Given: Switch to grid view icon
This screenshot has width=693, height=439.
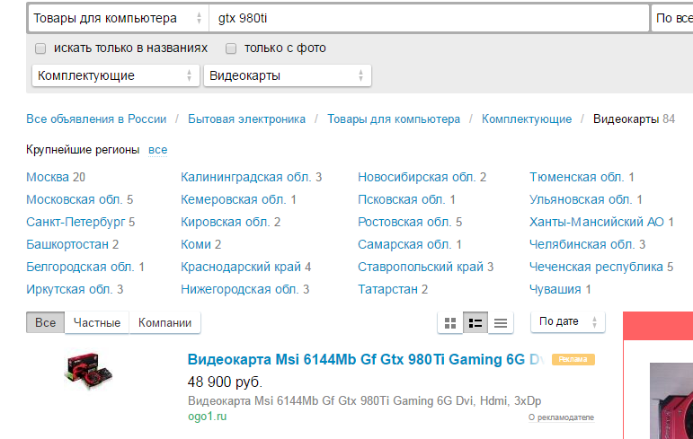Looking at the screenshot, I should click(450, 323).
